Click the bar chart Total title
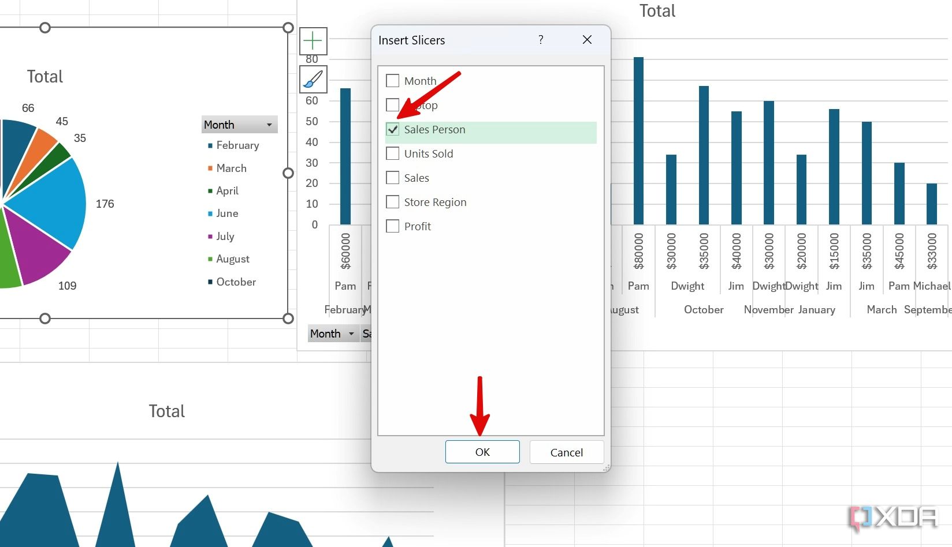This screenshot has width=952, height=547. pyautogui.click(x=657, y=10)
